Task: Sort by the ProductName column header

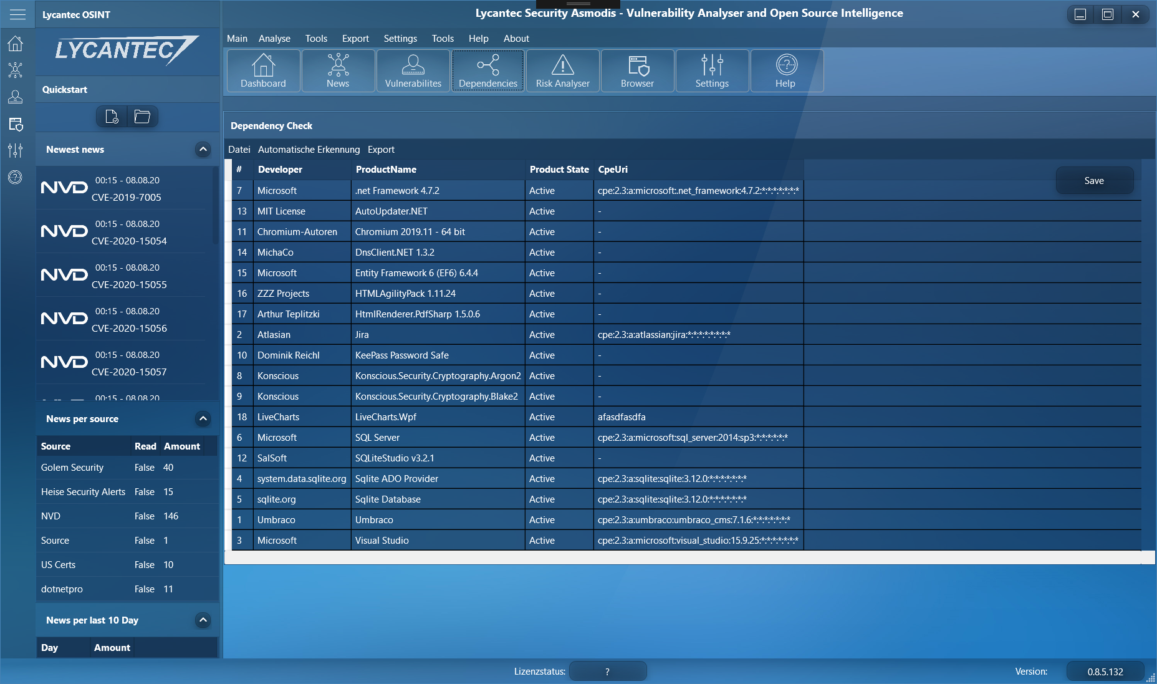Action: 386,170
